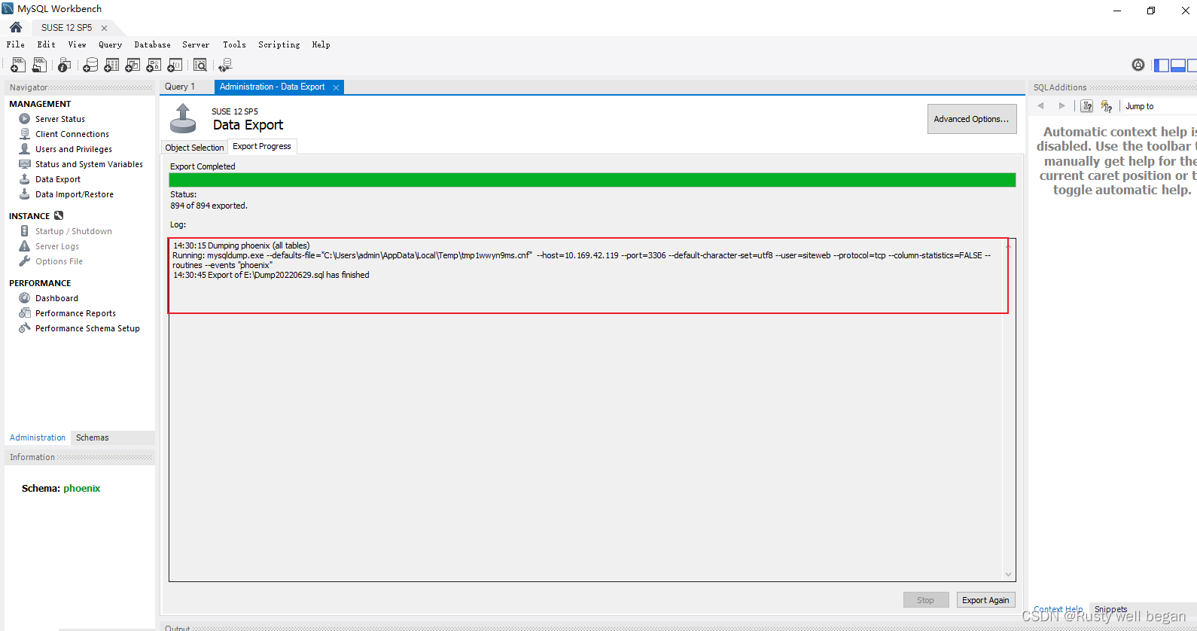The height and width of the screenshot is (631, 1197).
Task: Open the schema inspector icon
Action: [65, 66]
